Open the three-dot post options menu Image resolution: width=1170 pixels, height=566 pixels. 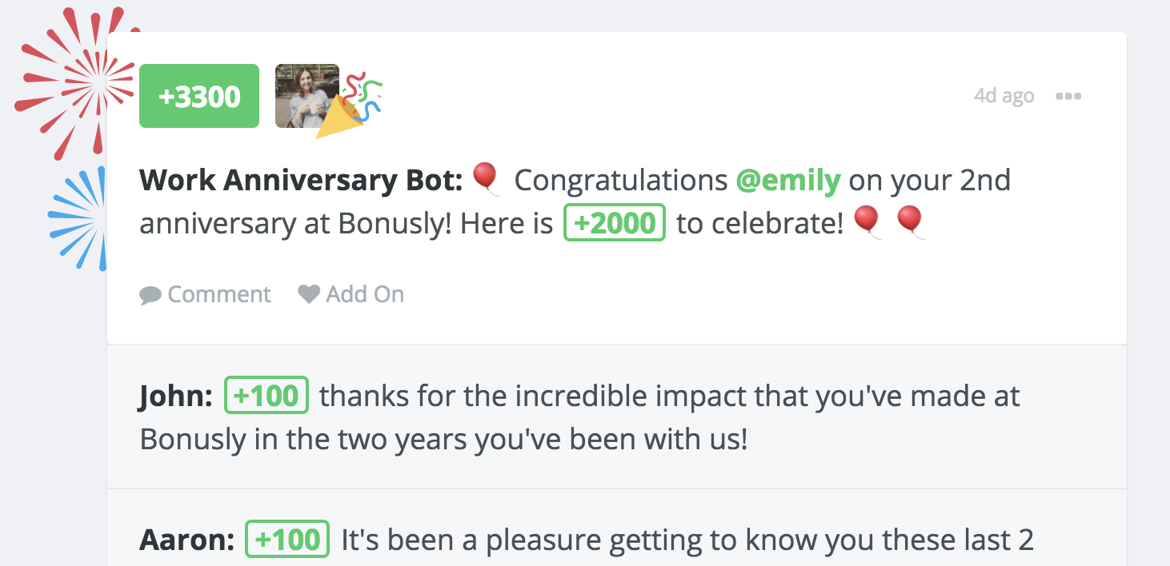click(x=1068, y=96)
